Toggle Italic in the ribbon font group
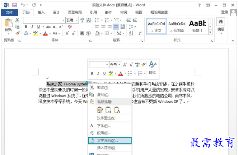Image resolution: width=238 pixels, height=155 pixels. click(32, 27)
